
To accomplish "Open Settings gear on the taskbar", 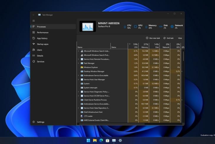I will (x=120, y=140).
